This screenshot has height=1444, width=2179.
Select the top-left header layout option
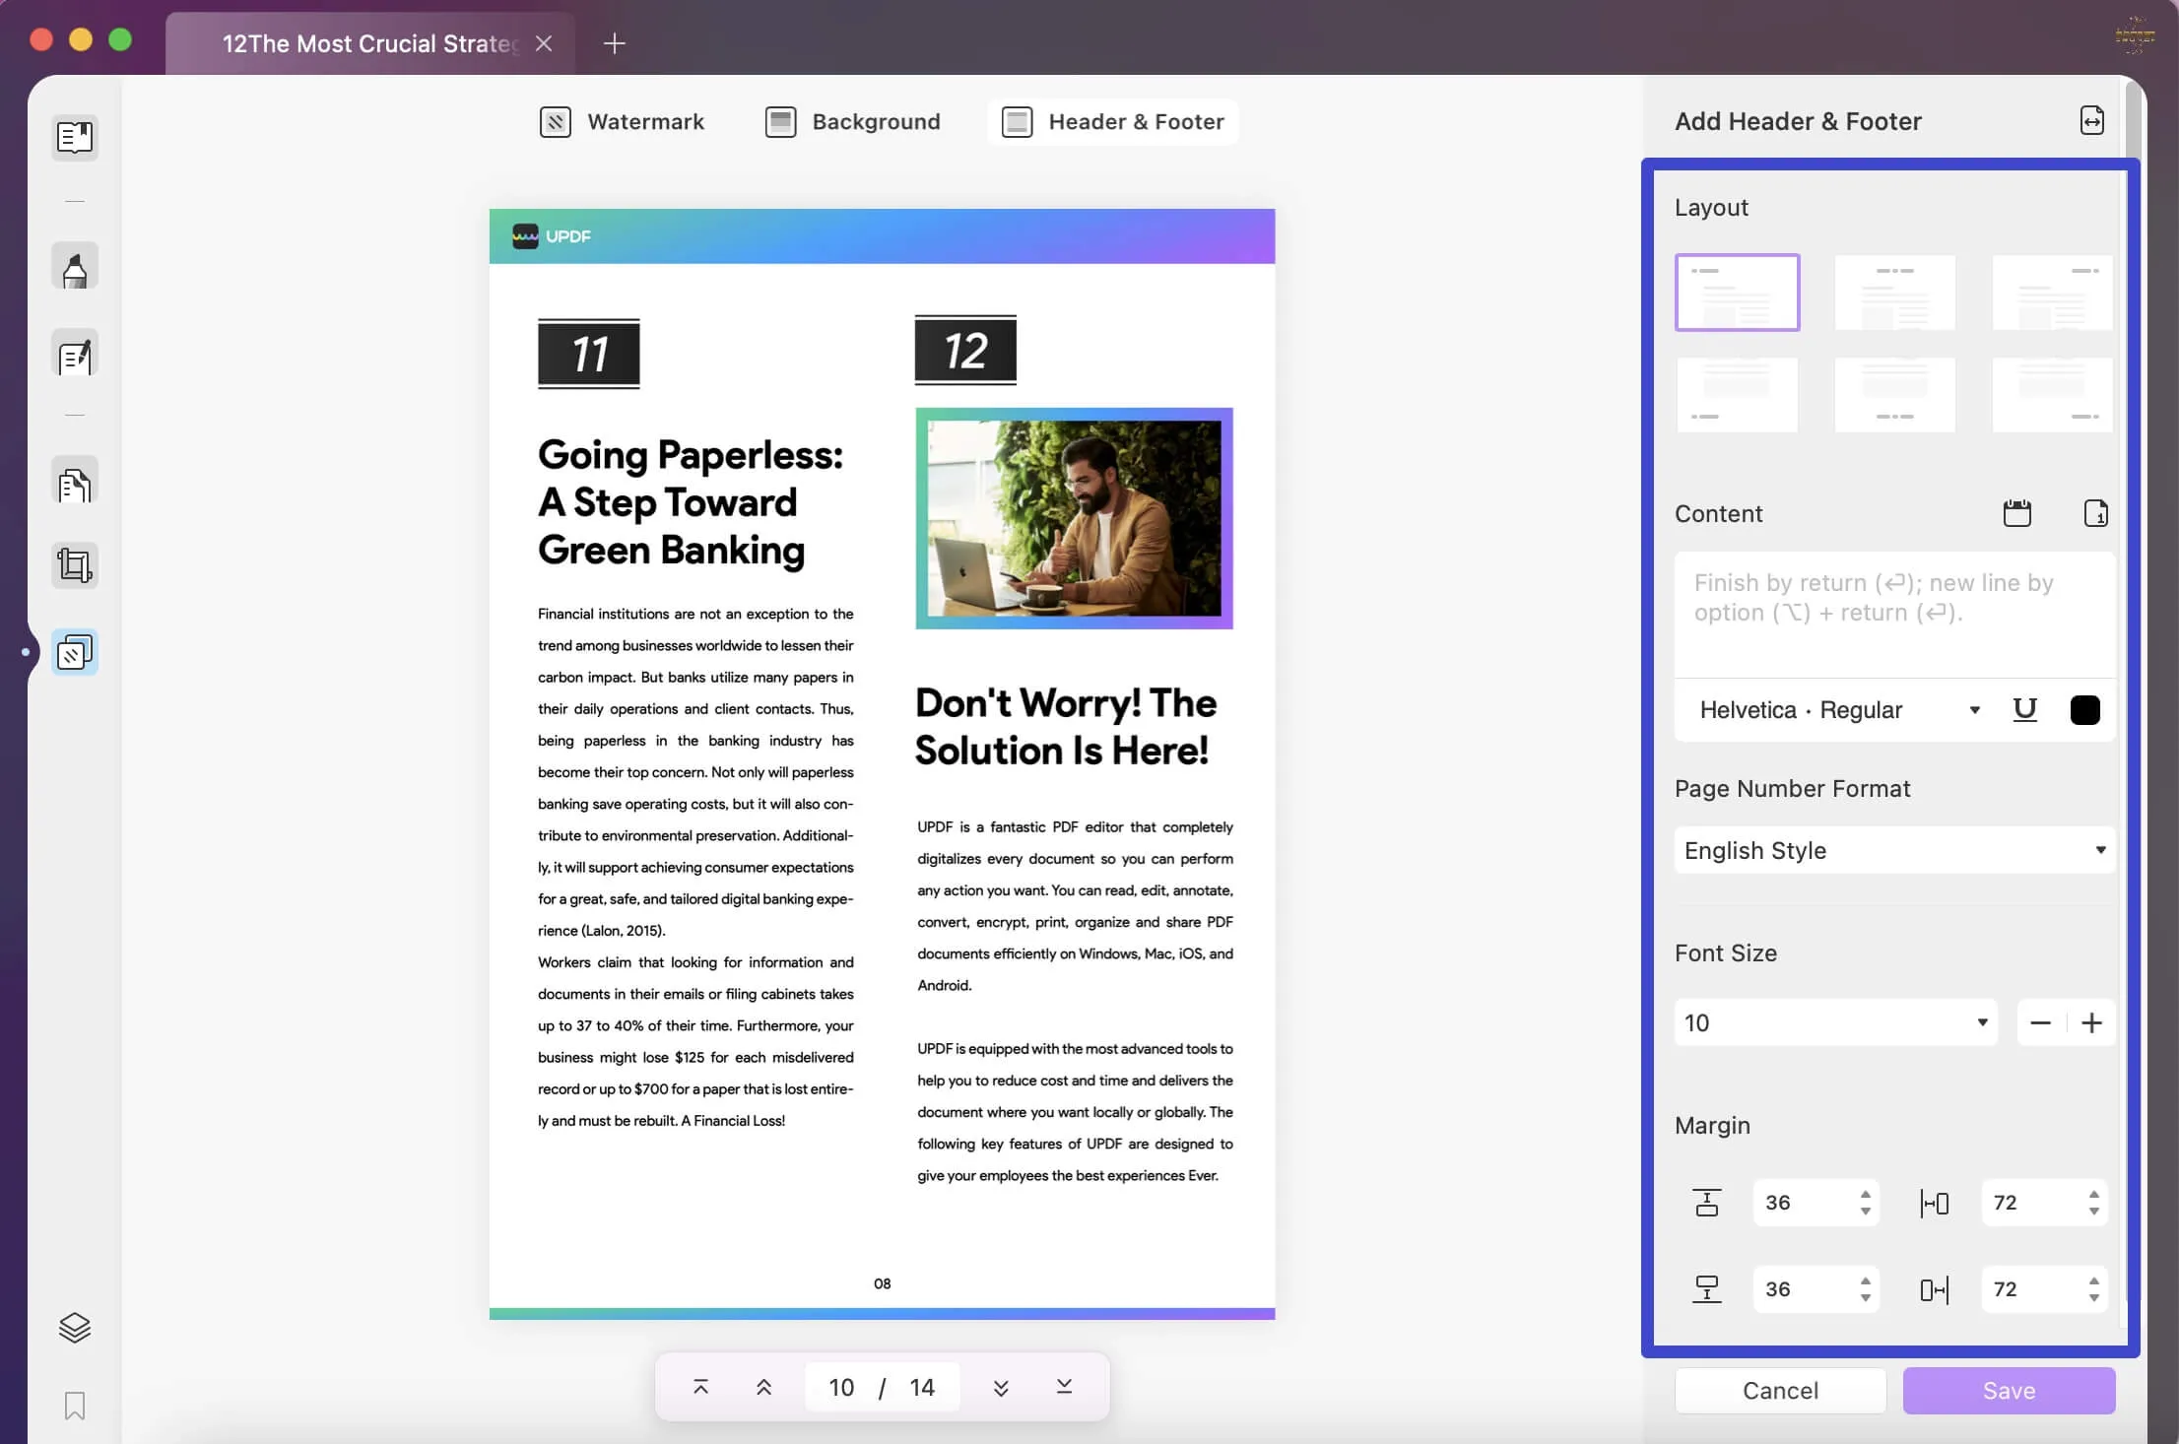coord(1738,292)
